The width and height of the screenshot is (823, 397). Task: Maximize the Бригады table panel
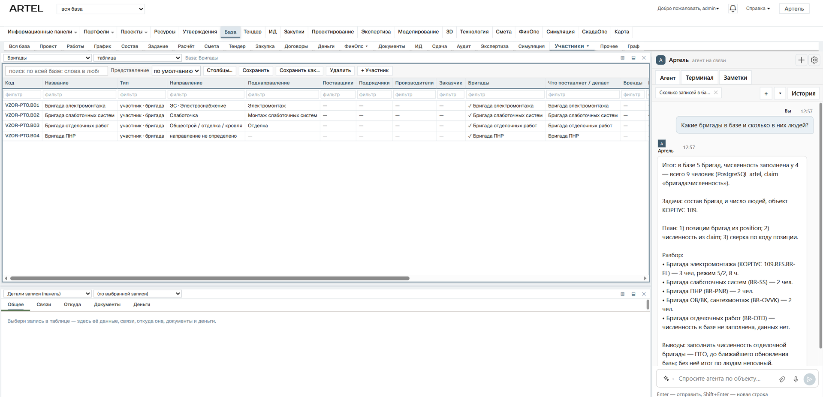click(x=633, y=58)
